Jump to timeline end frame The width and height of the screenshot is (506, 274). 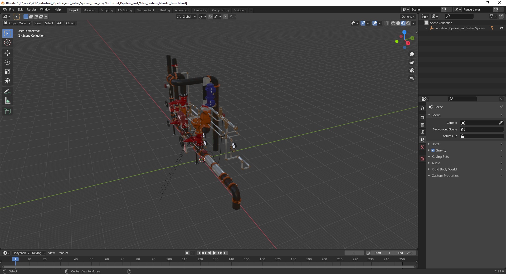point(225,253)
